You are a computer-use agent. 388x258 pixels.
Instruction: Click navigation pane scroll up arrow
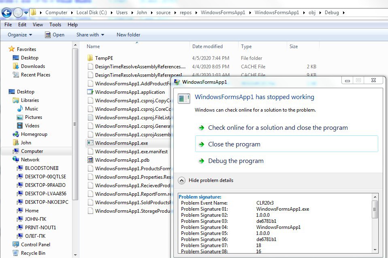point(75,45)
